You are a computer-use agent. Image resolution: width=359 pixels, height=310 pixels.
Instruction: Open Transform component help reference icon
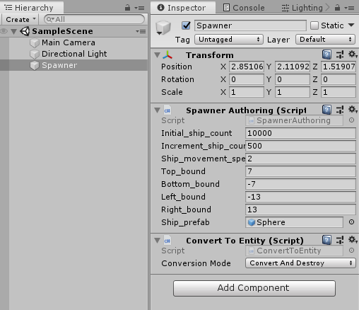tap(326, 54)
